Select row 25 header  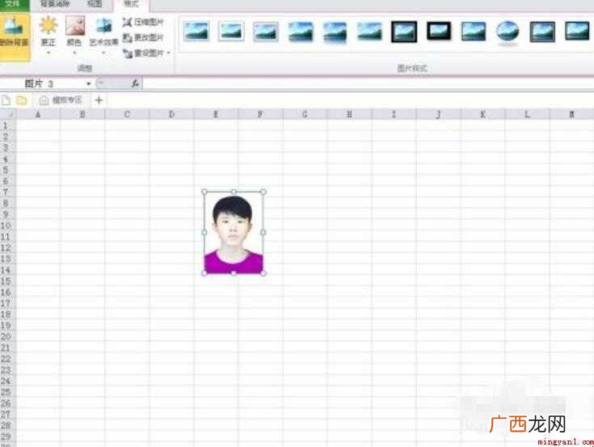(6, 392)
